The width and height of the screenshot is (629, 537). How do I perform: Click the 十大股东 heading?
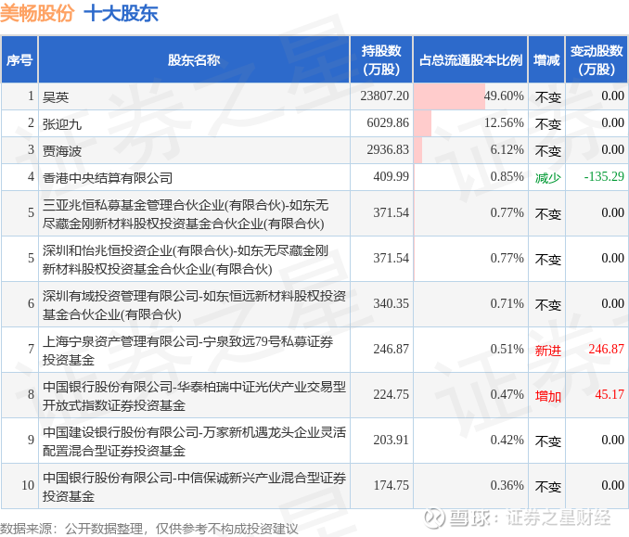(x=122, y=13)
